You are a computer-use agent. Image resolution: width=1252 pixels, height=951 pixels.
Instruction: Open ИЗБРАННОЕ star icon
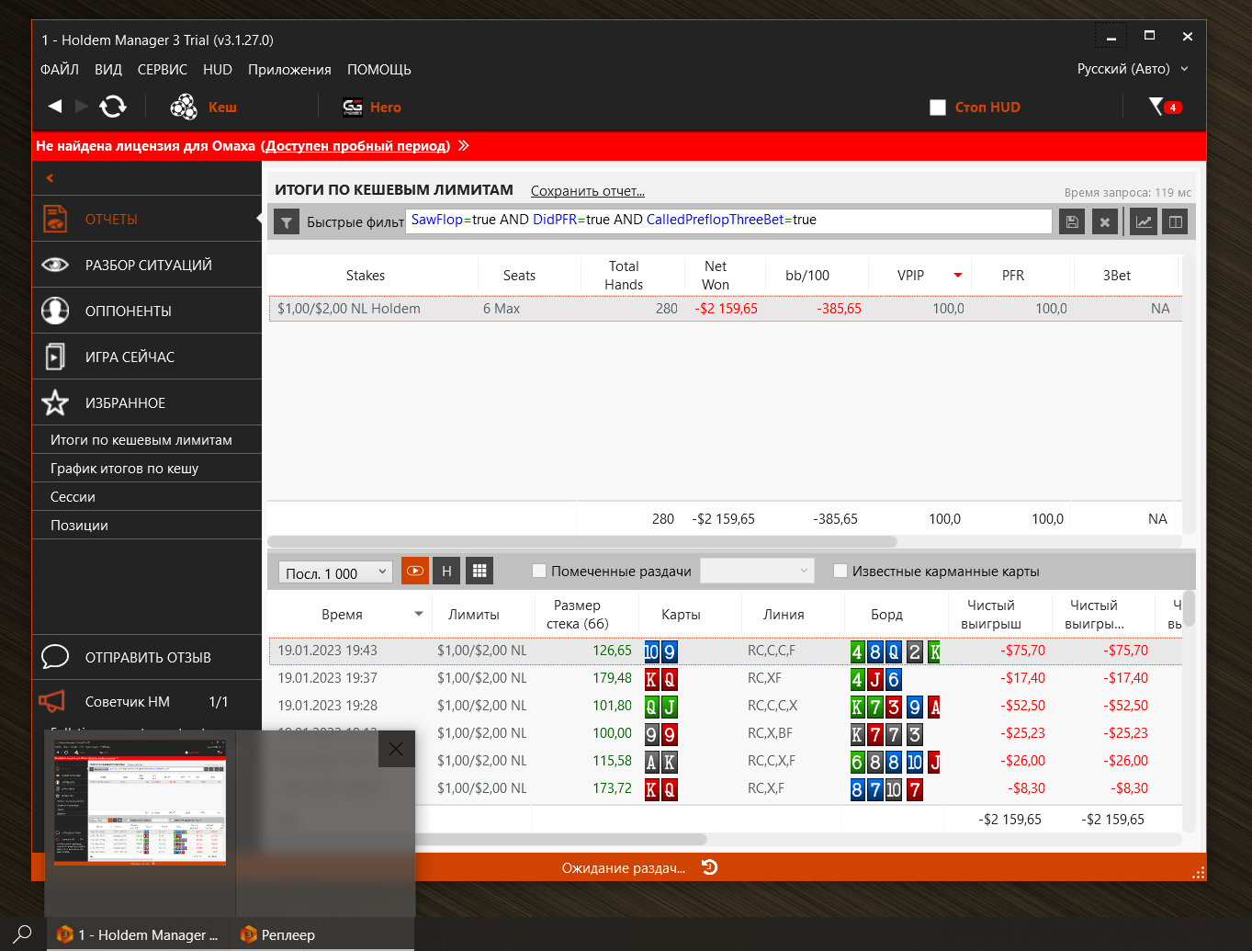[55, 402]
